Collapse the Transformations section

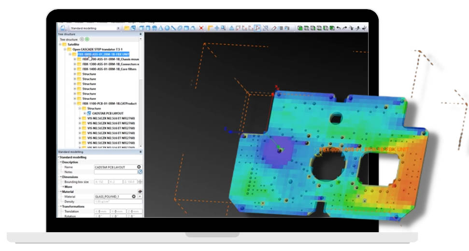(x=61, y=207)
